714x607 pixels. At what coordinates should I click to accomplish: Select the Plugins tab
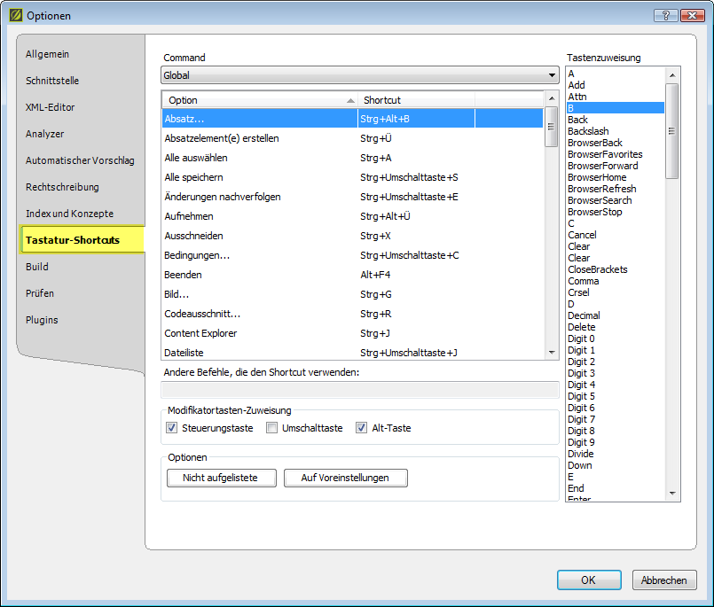pyautogui.click(x=42, y=320)
